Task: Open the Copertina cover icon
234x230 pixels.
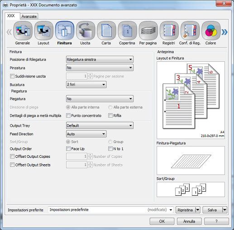Action: tap(127, 31)
